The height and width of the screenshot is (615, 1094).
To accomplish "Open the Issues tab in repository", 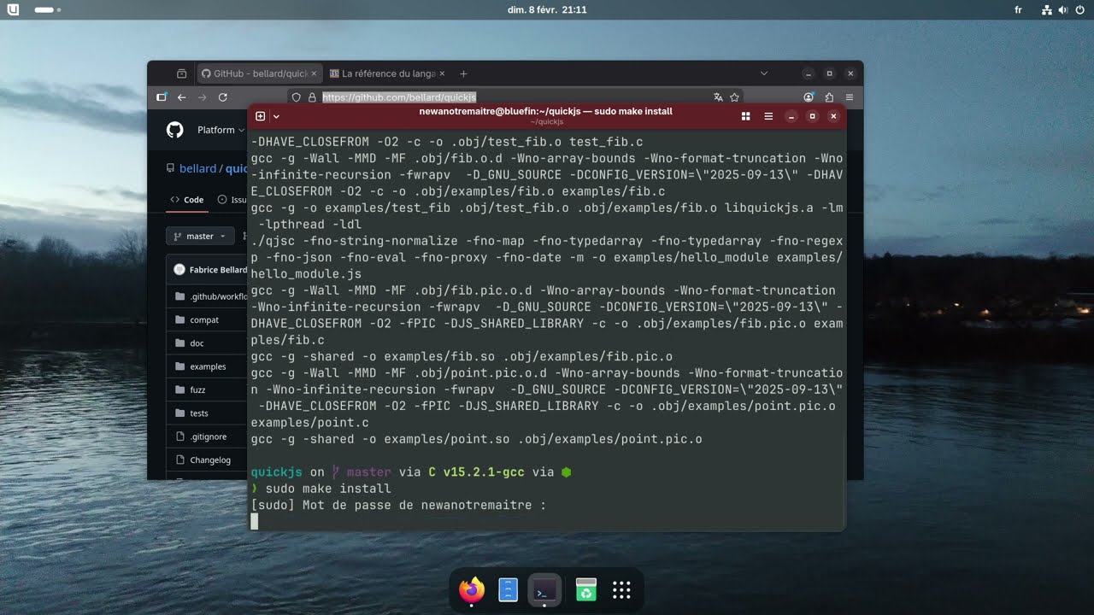I will coord(232,200).
